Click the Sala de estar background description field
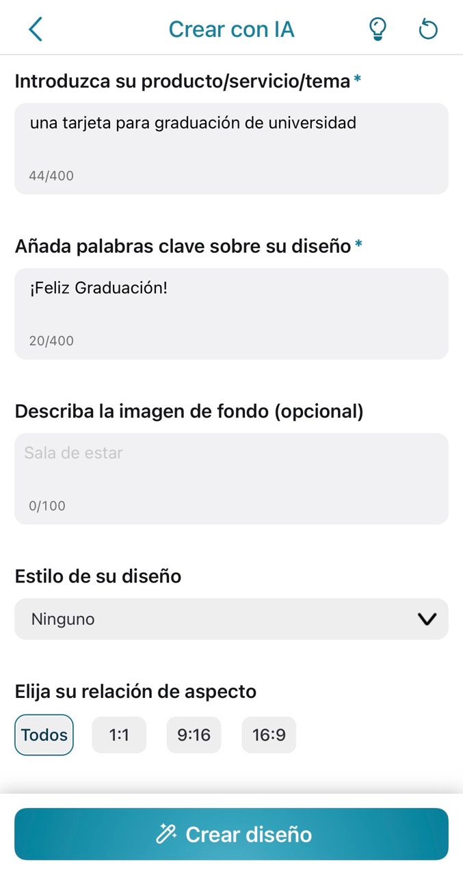This screenshot has height=875, width=463. click(x=231, y=473)
